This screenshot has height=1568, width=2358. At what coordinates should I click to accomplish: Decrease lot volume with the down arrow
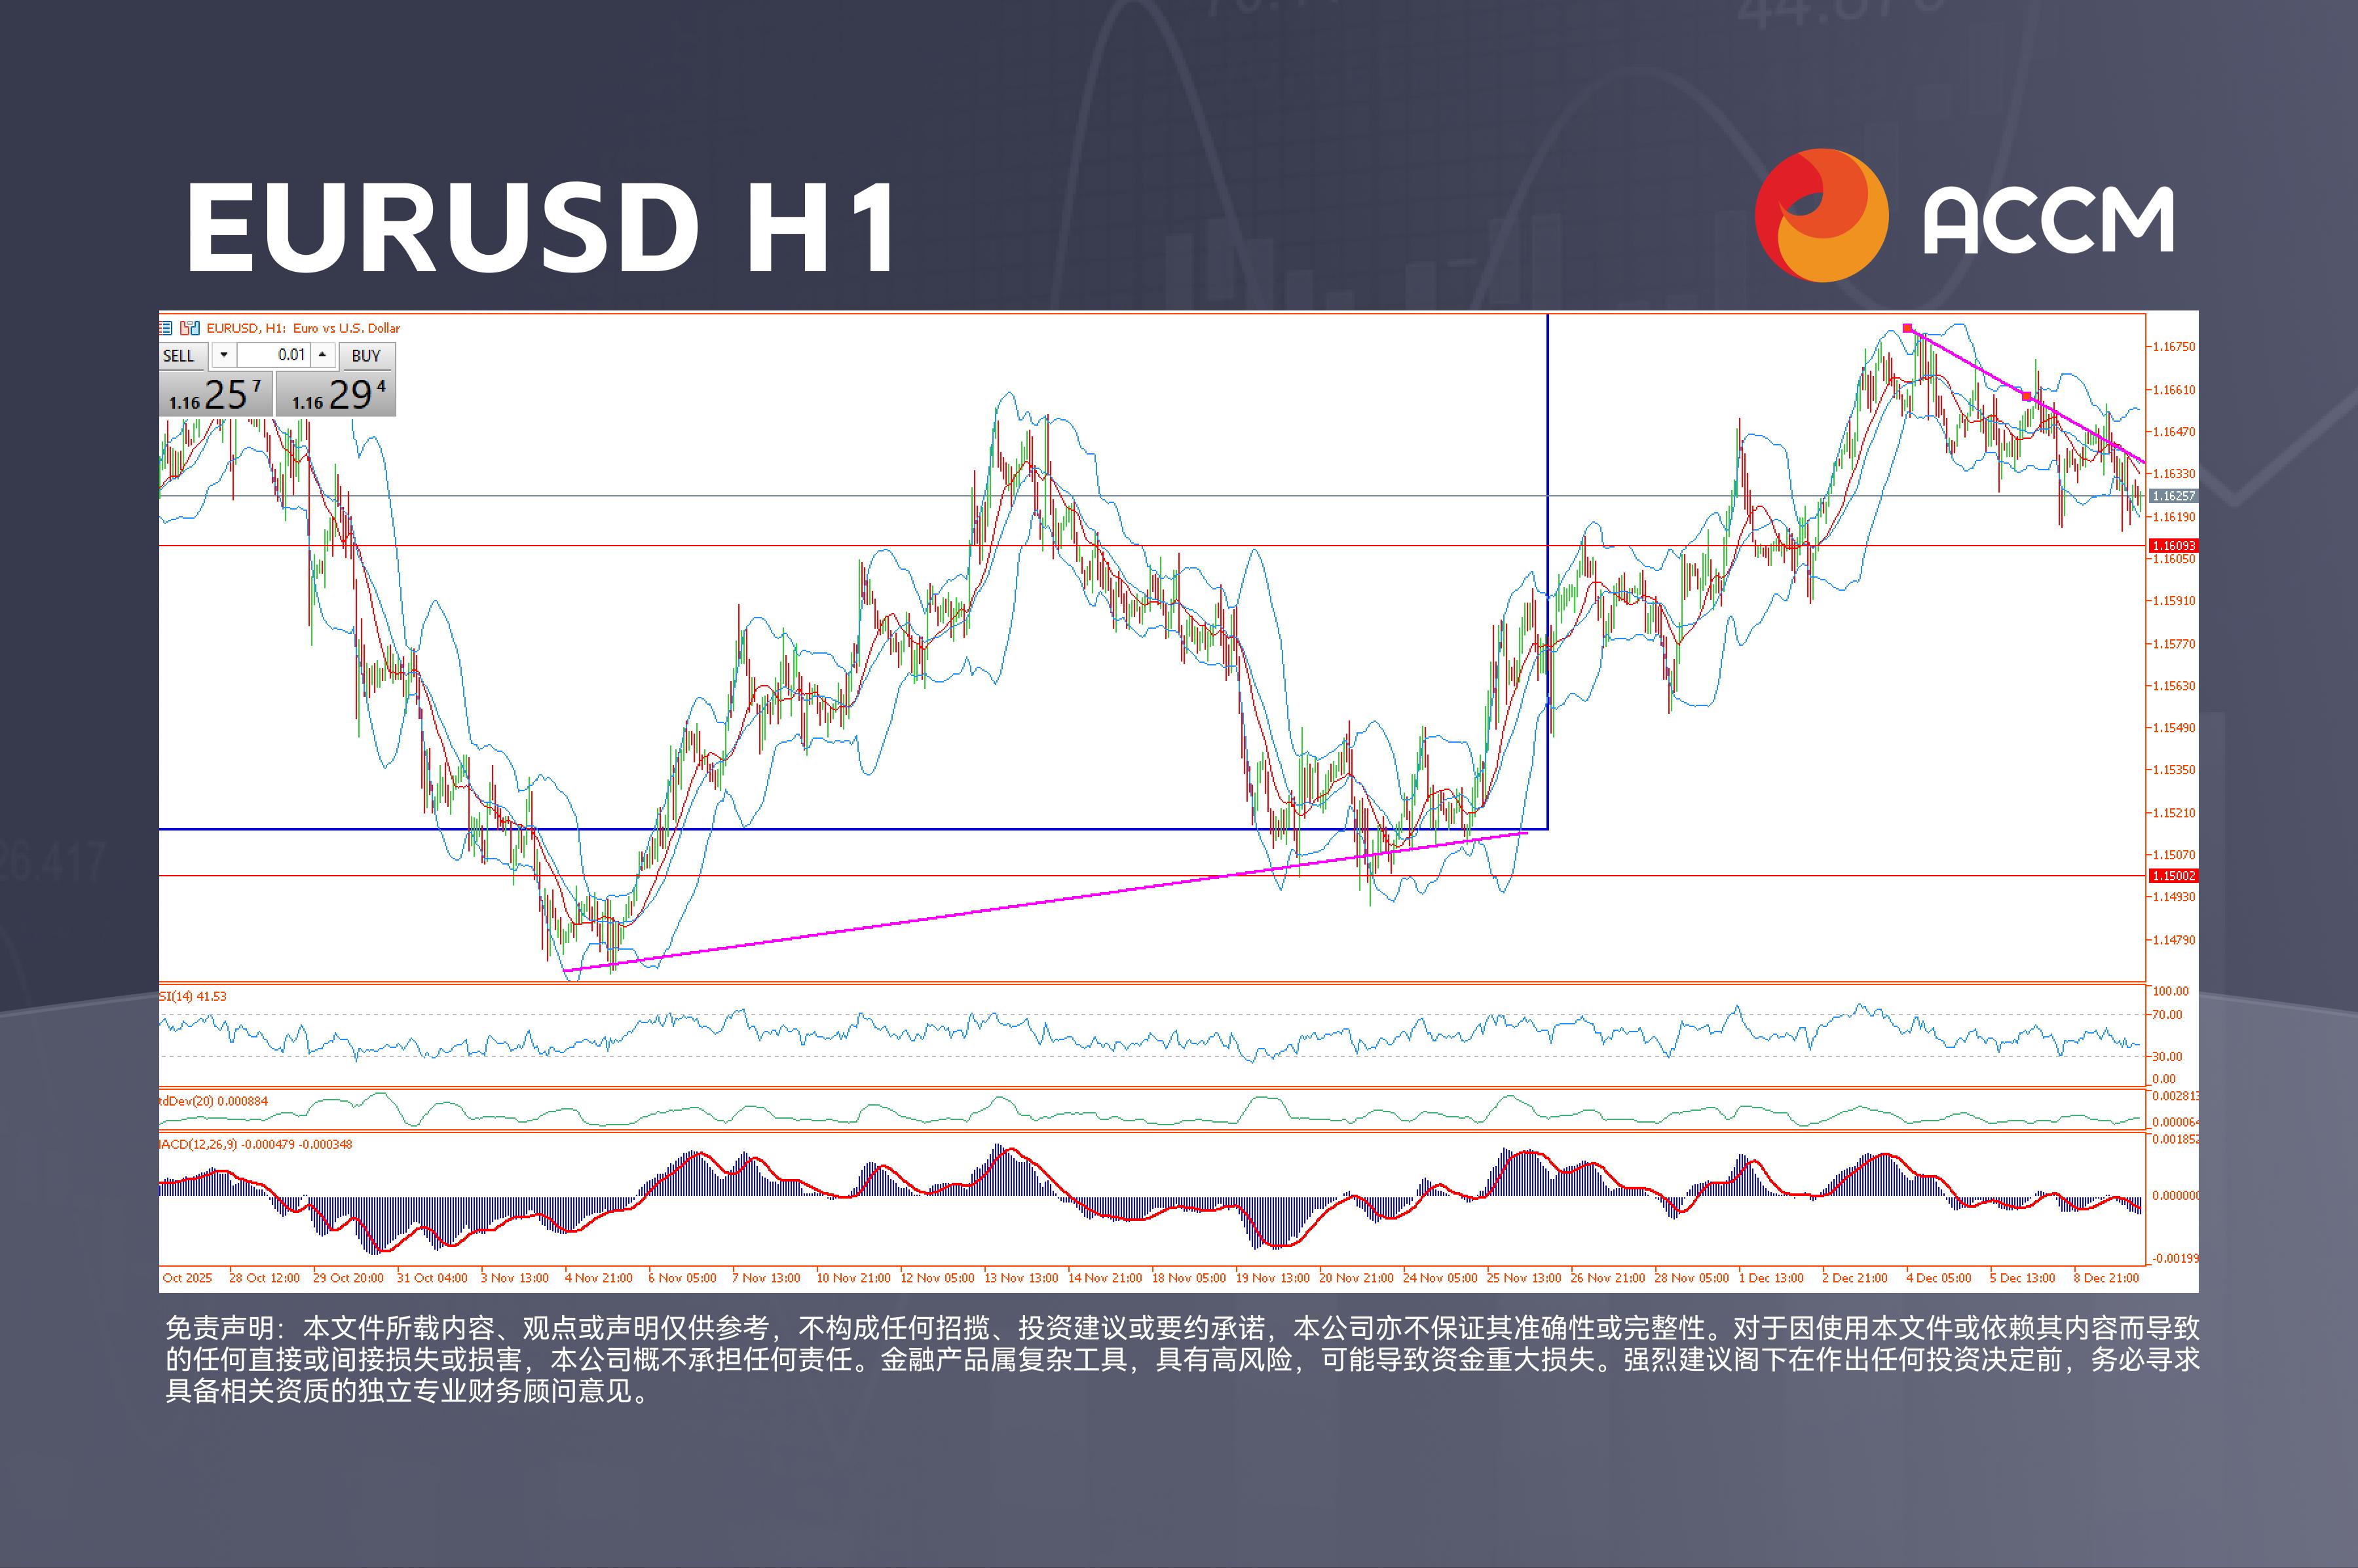pyautogui.click(x=224, y=355)
